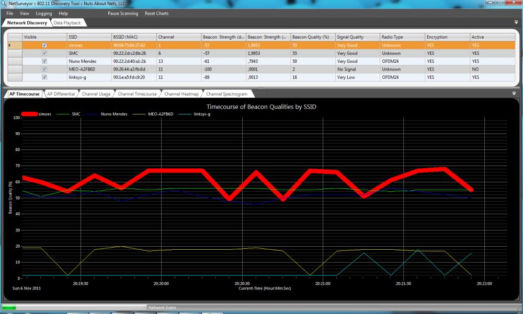This screenshot has width=523, height=314.
Task: Click the NetSurveyor title bar icon
Action: 4,4
